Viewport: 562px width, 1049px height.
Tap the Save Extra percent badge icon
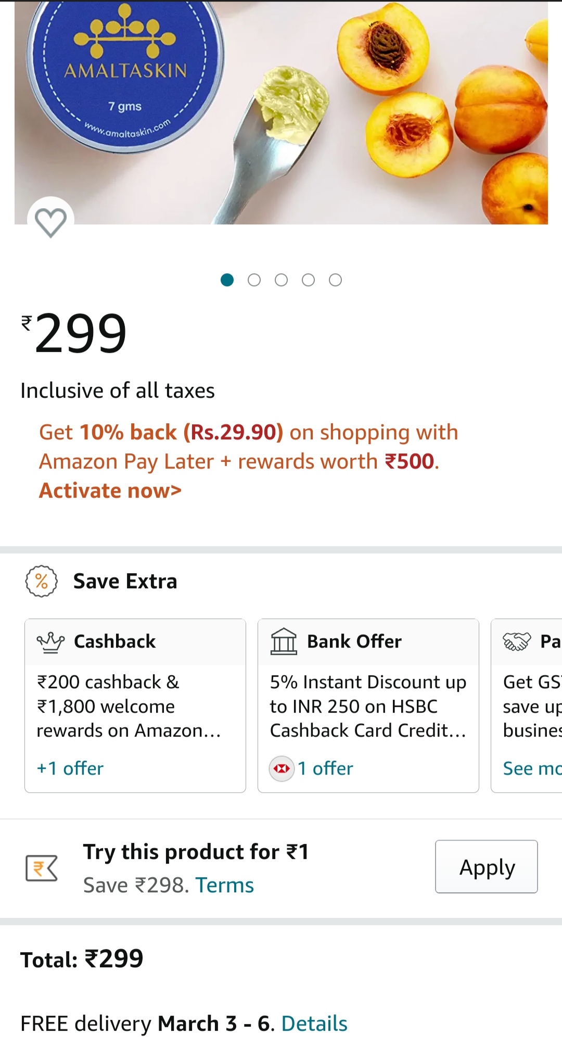42,581
